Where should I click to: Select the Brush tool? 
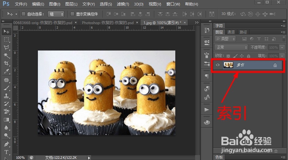(6, 88)
